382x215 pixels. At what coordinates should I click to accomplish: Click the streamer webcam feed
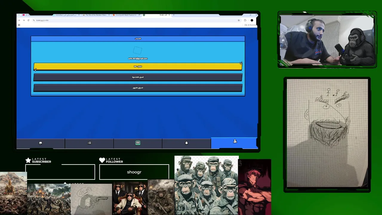coord(327,40)
